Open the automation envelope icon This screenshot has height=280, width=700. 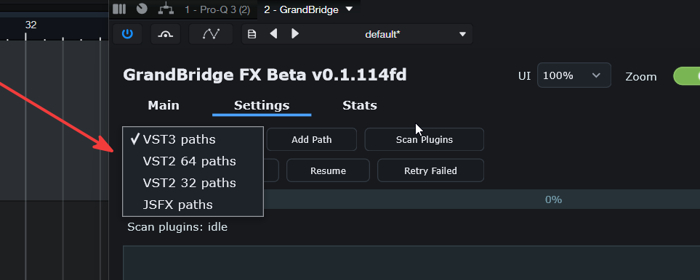pos(211,34)
